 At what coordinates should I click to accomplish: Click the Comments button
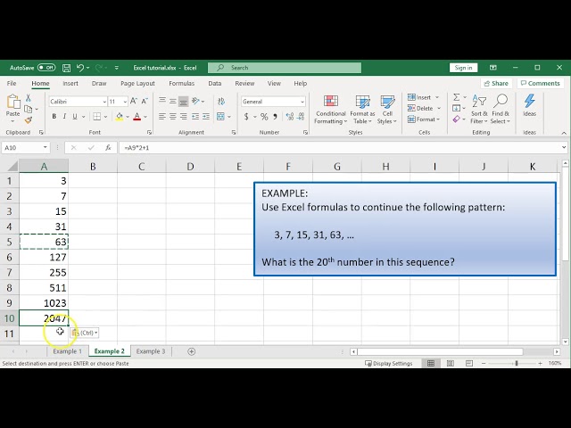pos(541,83)
